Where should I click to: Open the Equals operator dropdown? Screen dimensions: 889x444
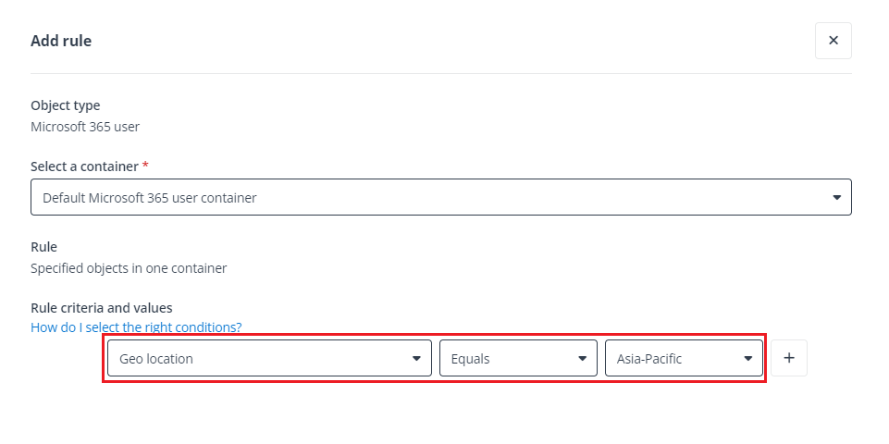point(517,358)
